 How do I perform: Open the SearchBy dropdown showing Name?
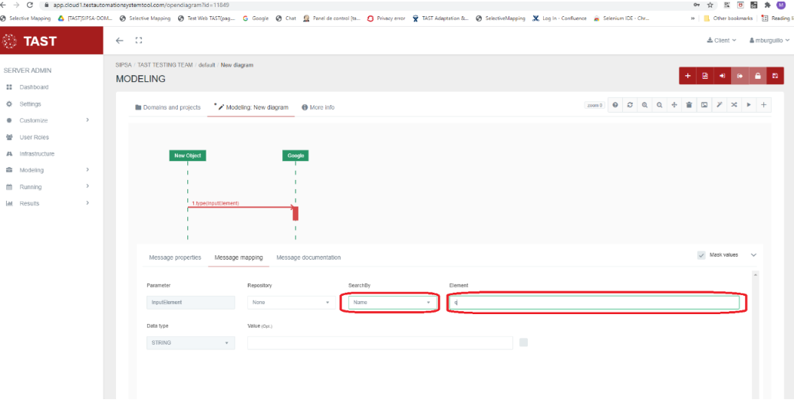391,303
